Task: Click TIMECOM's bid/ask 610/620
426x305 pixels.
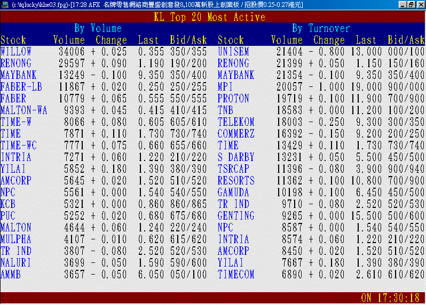Action: (x=406, y=275)
